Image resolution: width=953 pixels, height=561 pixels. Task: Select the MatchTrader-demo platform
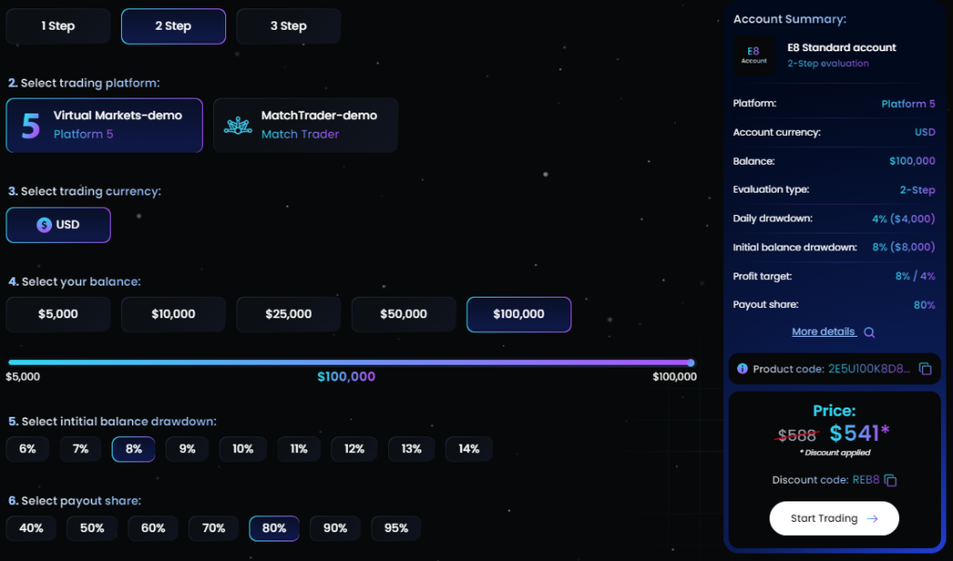(305, 126)
